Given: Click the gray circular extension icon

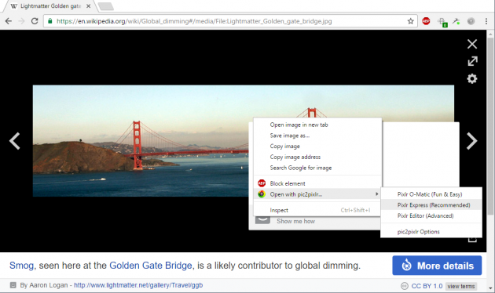Looking at the screenshot, I should 471,21.
